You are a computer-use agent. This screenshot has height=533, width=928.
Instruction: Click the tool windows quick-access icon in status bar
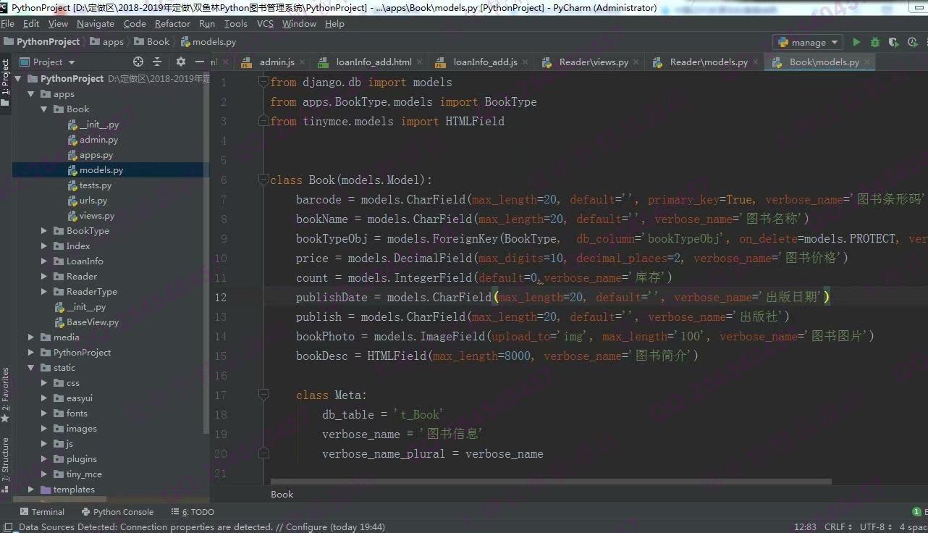8,527
